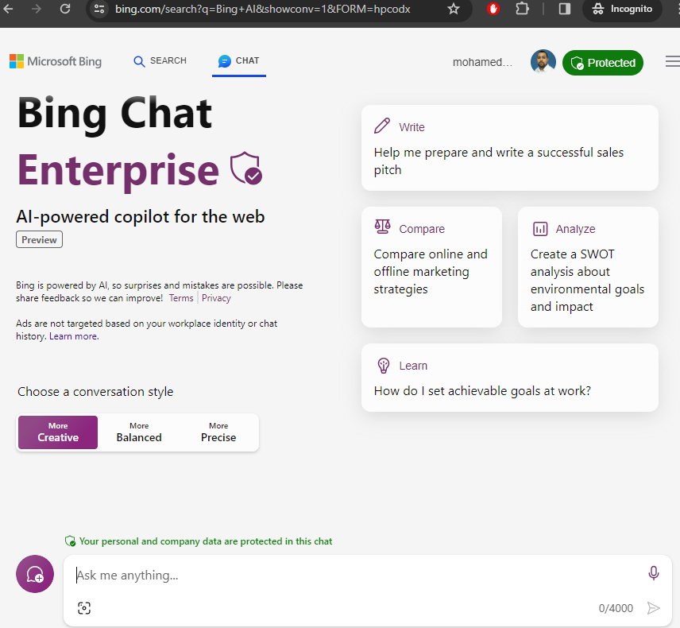Click the Analyze SWOT analysis card
Viewport: 680px width, 628px height.
(588, 267)
